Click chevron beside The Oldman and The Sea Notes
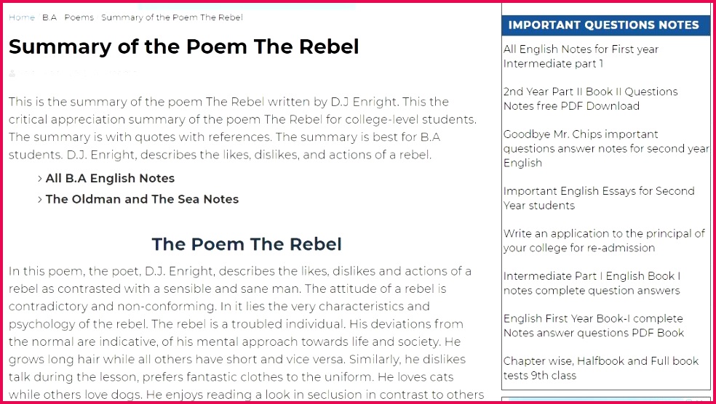Viewport: 716px width, 404px height. pos(40,200)
